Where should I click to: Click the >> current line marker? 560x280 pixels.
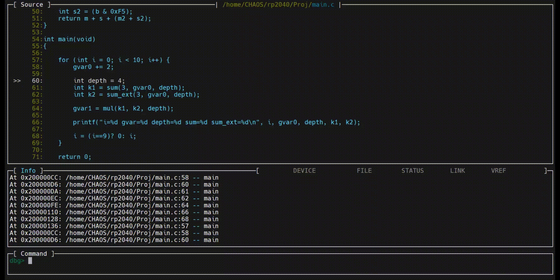click(x=17, y=81)
